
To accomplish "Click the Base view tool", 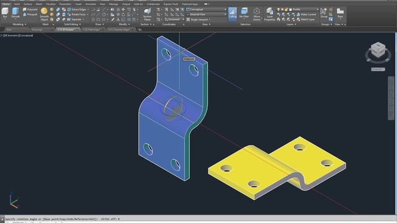I will pyautogui.click(x=340, y=12).
